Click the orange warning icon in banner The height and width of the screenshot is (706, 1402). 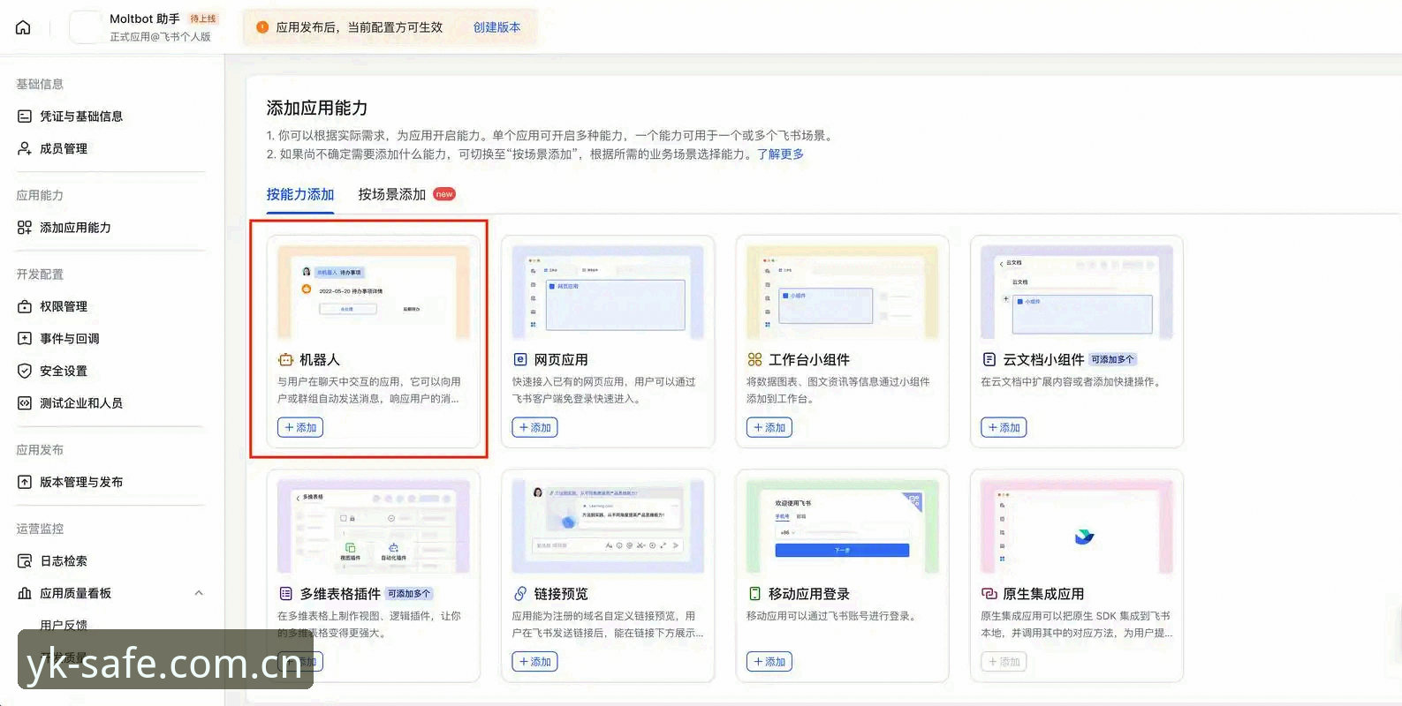[x=262, y=27]
